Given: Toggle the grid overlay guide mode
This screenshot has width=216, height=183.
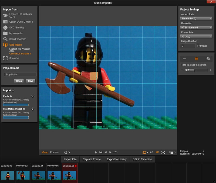Looking at the screenshot, I should coord(197,59).
